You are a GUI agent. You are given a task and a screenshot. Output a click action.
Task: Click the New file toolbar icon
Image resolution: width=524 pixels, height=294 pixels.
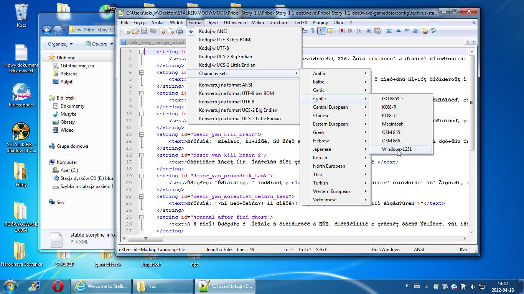pyautogui.click(x=127, y=31)
